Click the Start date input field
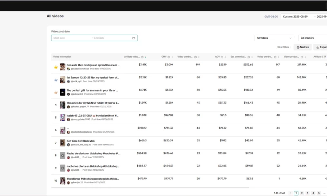 point(71,38)
